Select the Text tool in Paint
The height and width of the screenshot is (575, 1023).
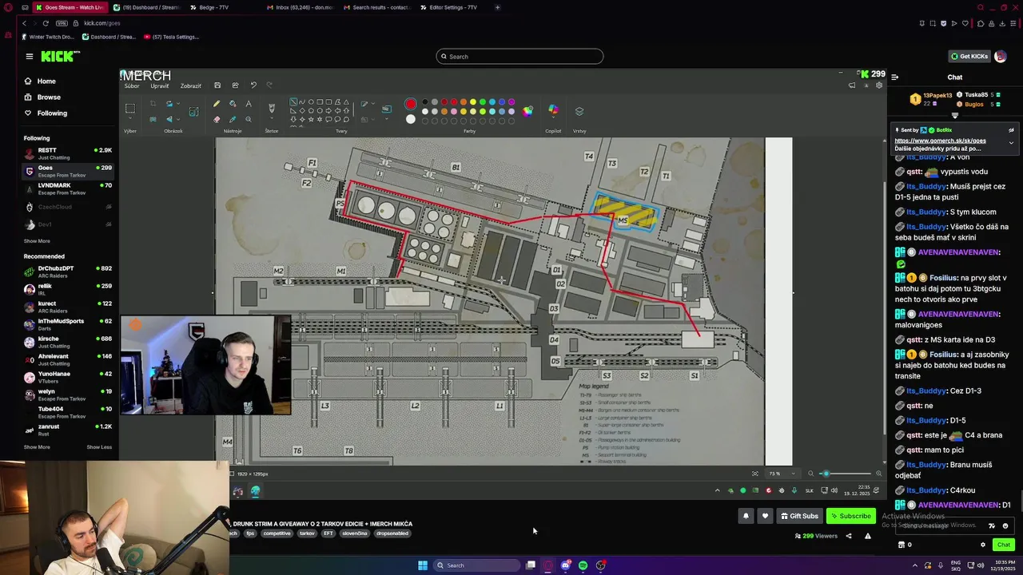(249, 104)
